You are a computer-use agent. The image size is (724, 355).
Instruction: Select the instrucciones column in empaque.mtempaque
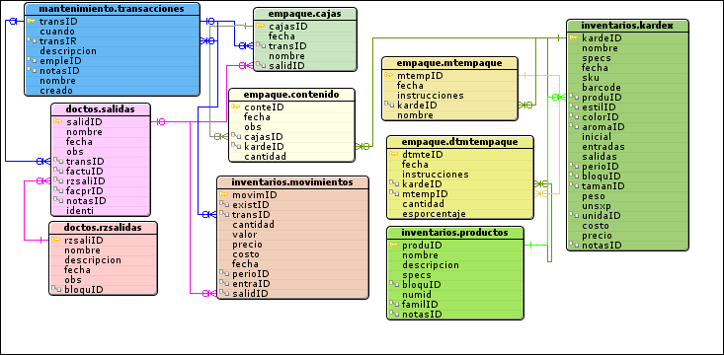tap(449, 96)
